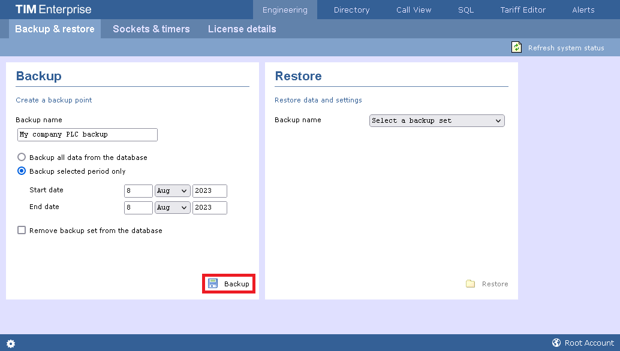
Task: Click the Root Account globe icon
Action: [x=556, y=343]
